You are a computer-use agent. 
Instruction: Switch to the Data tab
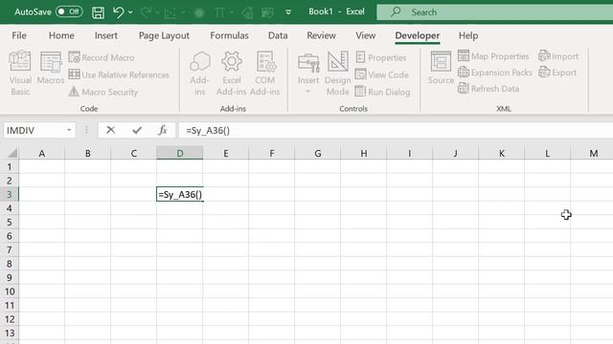(x=278, y=35)
